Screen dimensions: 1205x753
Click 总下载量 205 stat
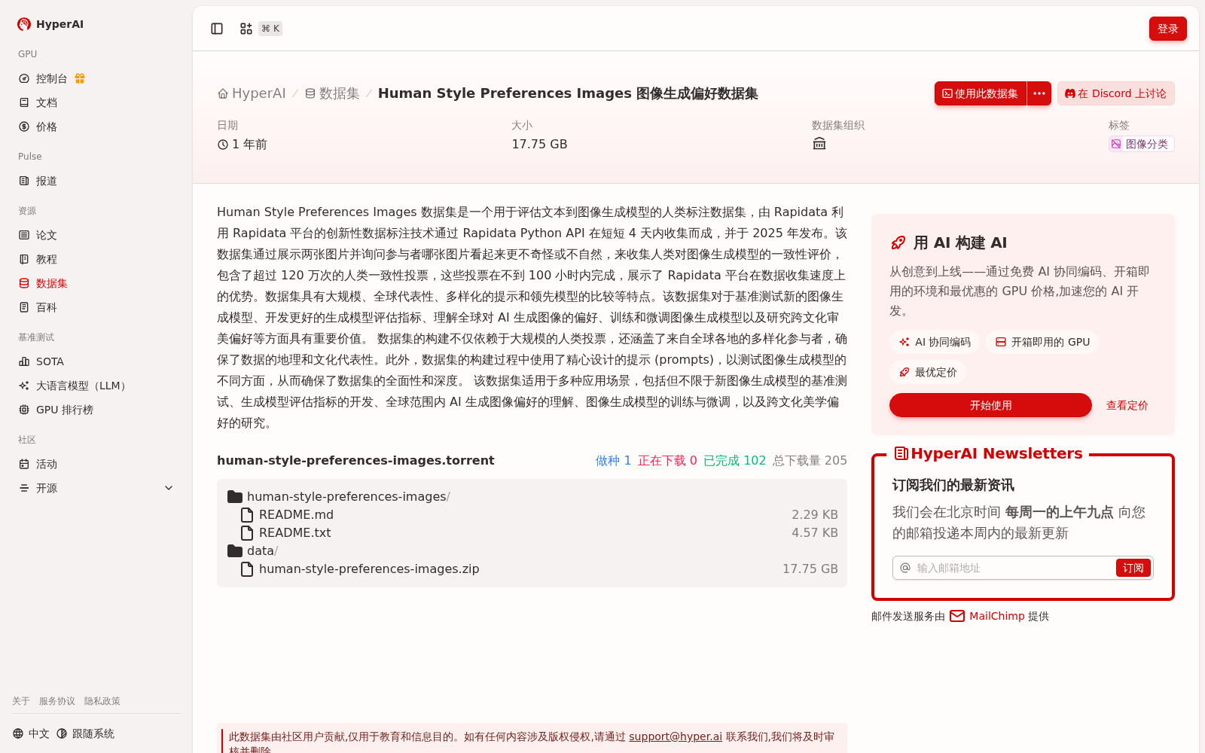coord(810,460)
